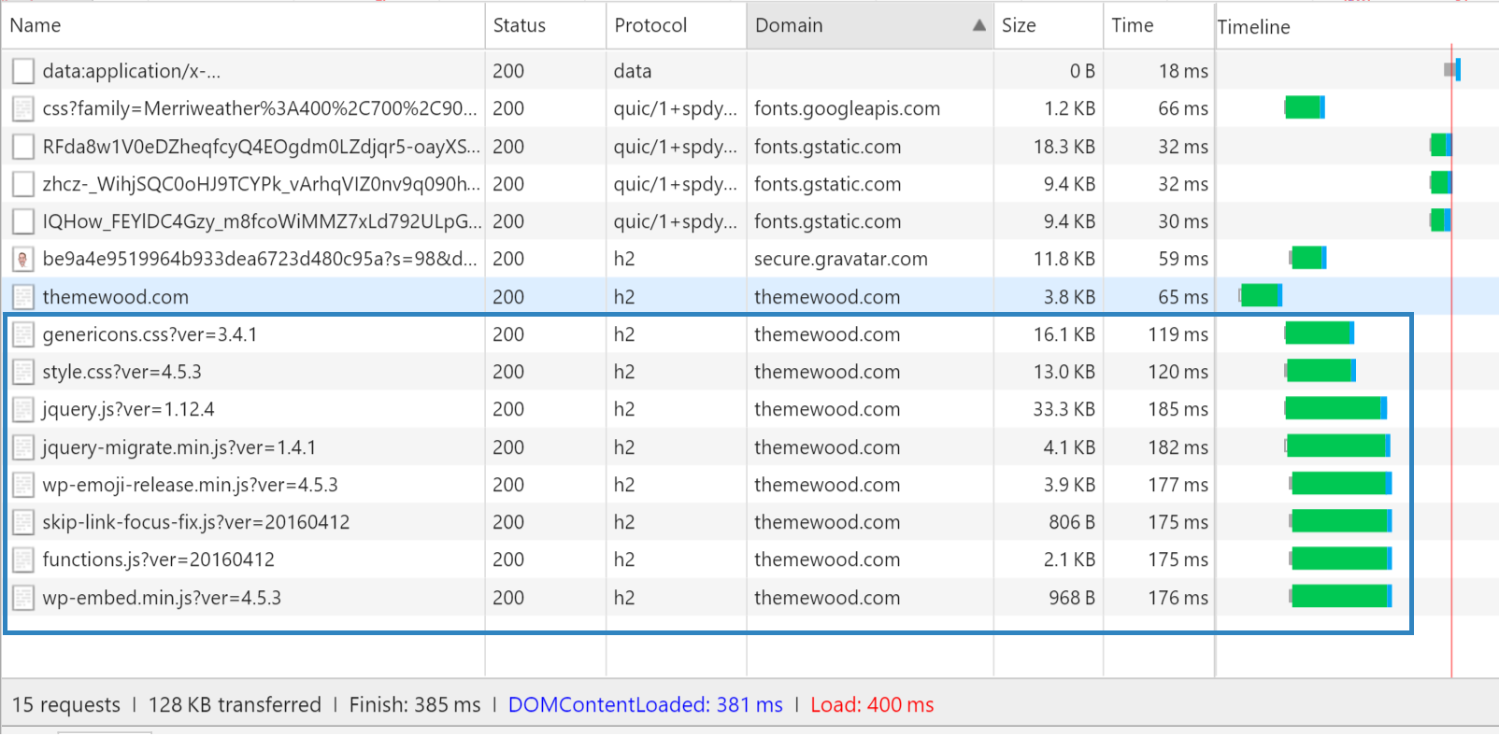1499x736 pixels.
Task: Click timeline bar for css?family=Merriweather request
Action: click(1305, 107)
